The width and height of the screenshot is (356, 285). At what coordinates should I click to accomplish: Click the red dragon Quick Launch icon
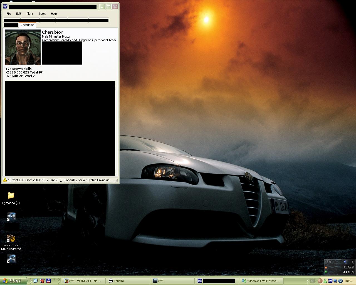coord(42,281)
